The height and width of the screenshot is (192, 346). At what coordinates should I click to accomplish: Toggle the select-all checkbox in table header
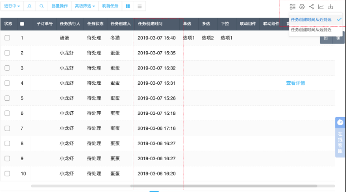pyautogui.click(x=22, y=24)
